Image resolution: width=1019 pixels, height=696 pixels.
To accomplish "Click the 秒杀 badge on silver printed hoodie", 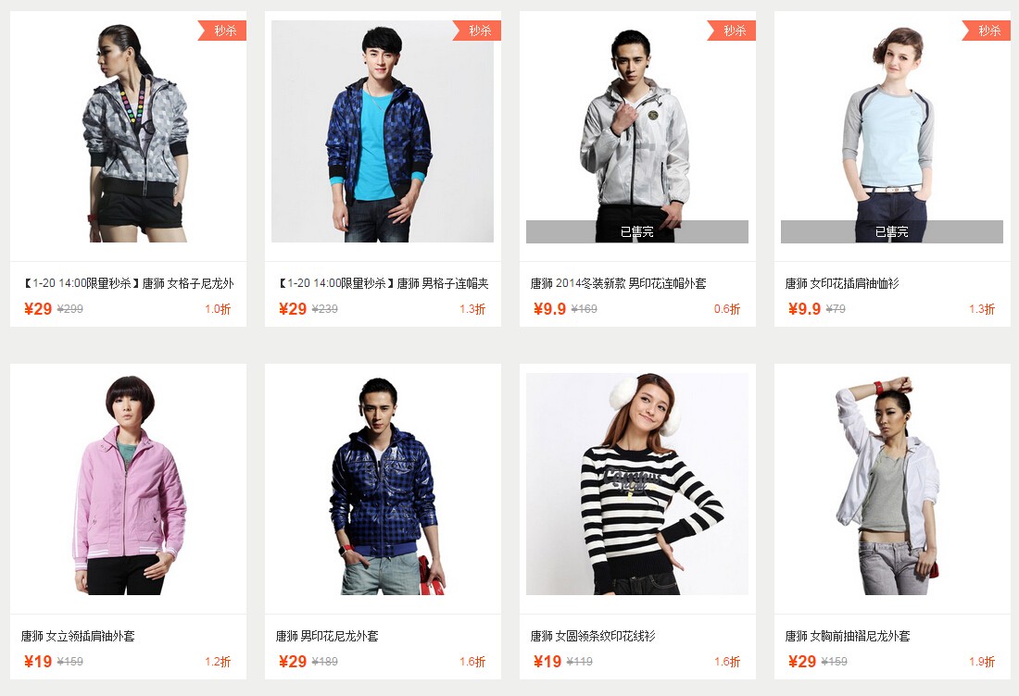I will point(732,31).
